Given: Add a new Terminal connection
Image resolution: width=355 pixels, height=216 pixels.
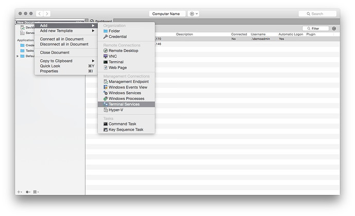Looking at the screenshot, I should tap(116, 62).
